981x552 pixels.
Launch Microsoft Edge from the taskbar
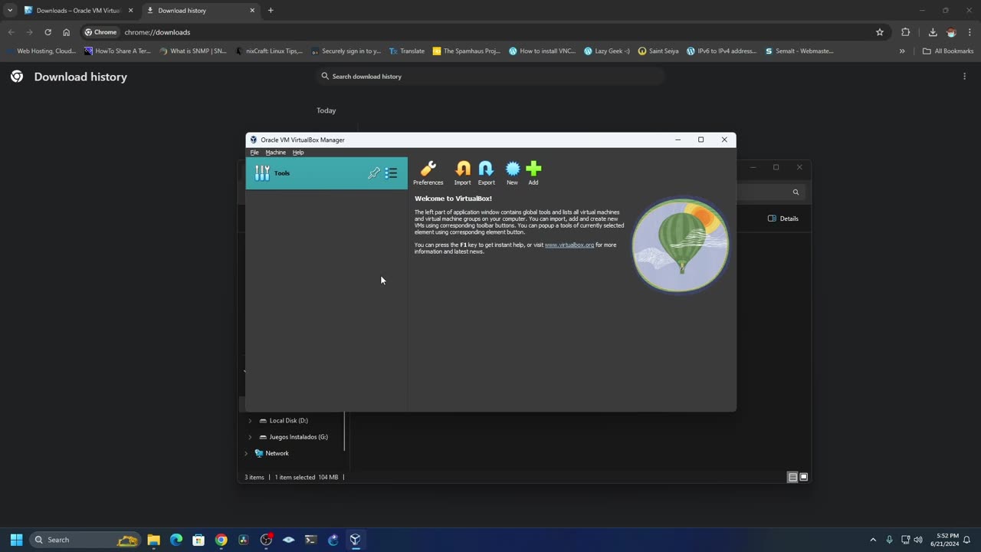(x=176, y=540)
